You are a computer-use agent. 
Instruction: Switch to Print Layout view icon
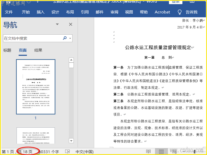[x=161, y=152]
